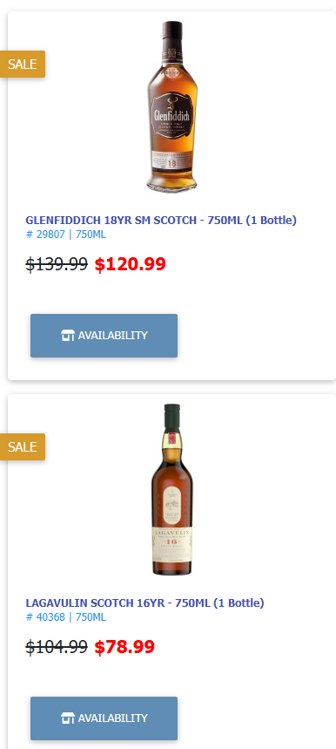Image resolution: width=336 pixels, height=749 pixels.
Task: Click the Lagavulin green bottle cap
Action: (172, 417)
